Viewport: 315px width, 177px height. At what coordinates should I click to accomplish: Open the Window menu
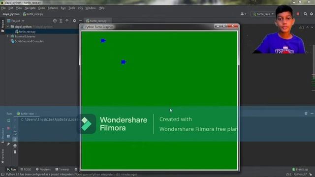pyautogui.click(x=91, y=8)
